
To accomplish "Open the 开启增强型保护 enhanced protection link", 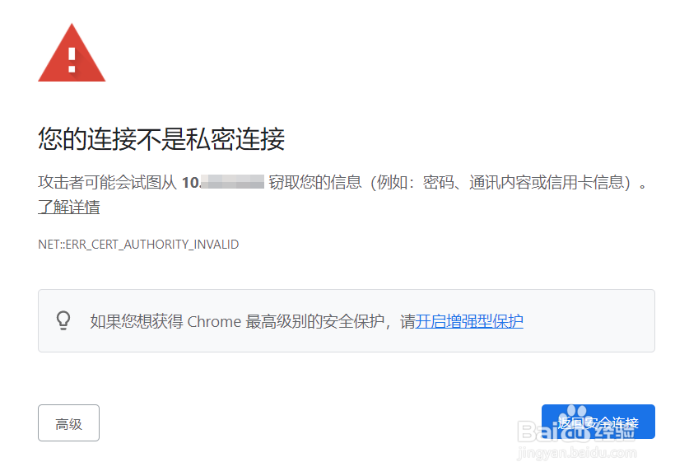I will [x=469, y=321].
